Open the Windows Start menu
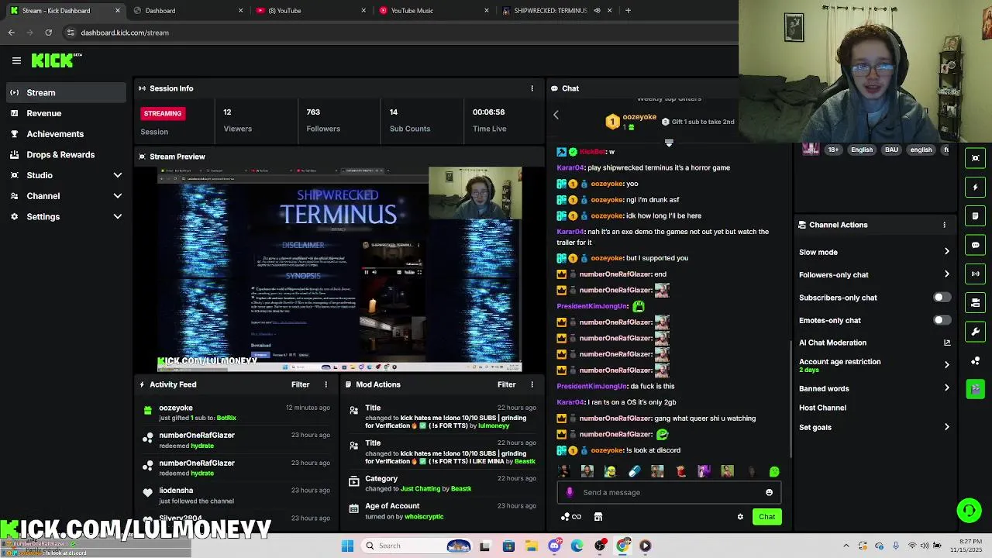Viewport: 992px width, 558px height. (347, 546)
